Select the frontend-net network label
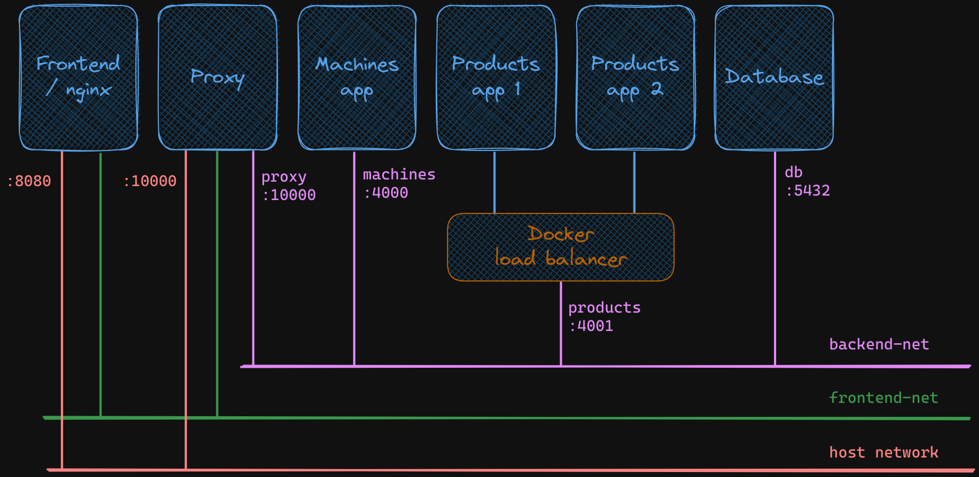 click(x=883, y=398)
